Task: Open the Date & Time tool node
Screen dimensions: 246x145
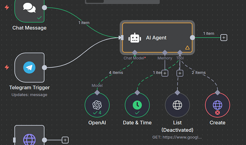Action: tap(137, 105)
